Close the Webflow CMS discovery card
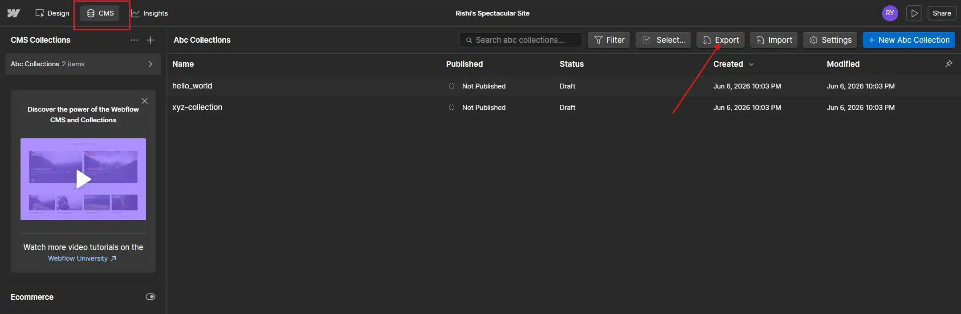 [x=145, y=101]
